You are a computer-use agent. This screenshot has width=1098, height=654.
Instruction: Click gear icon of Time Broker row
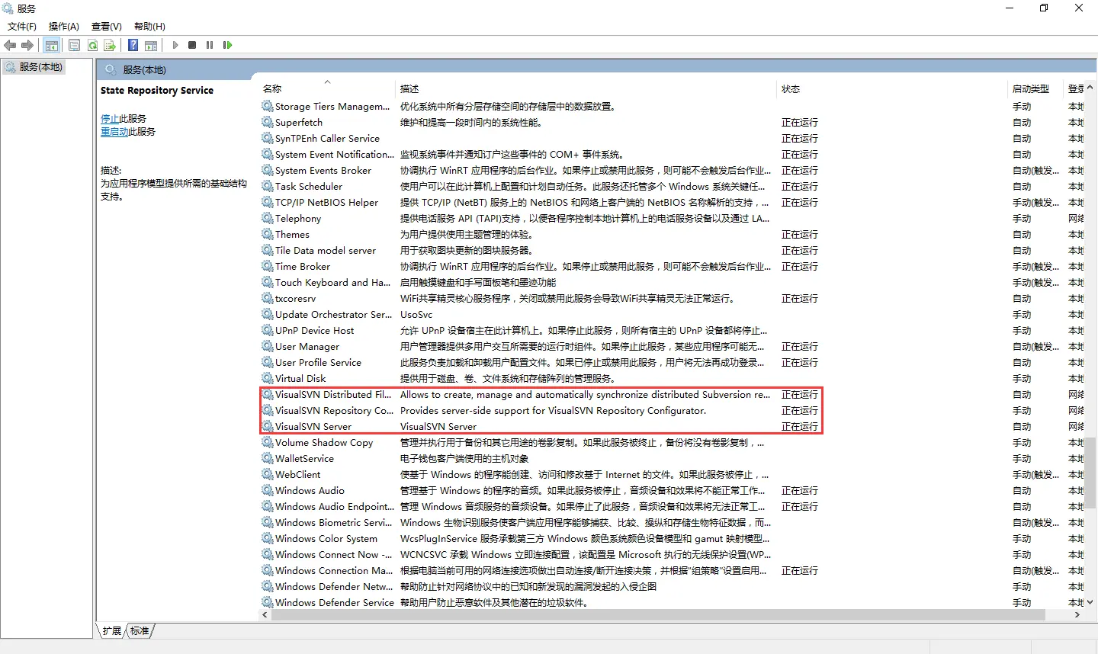point(267,266)
